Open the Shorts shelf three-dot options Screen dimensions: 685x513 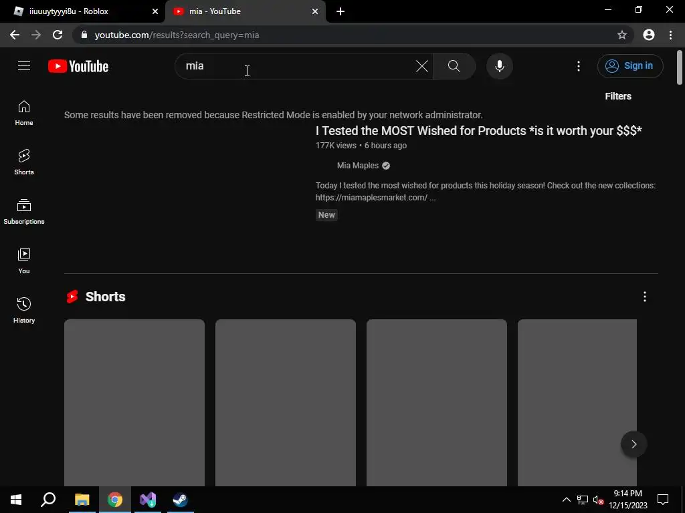(644, 297)
